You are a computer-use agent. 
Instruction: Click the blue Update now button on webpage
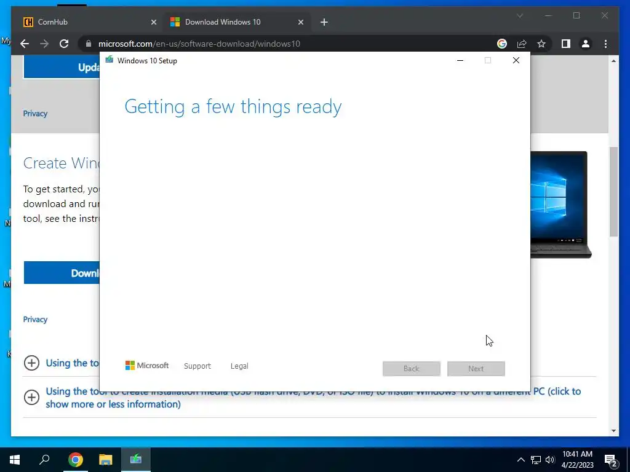(62, 67)
